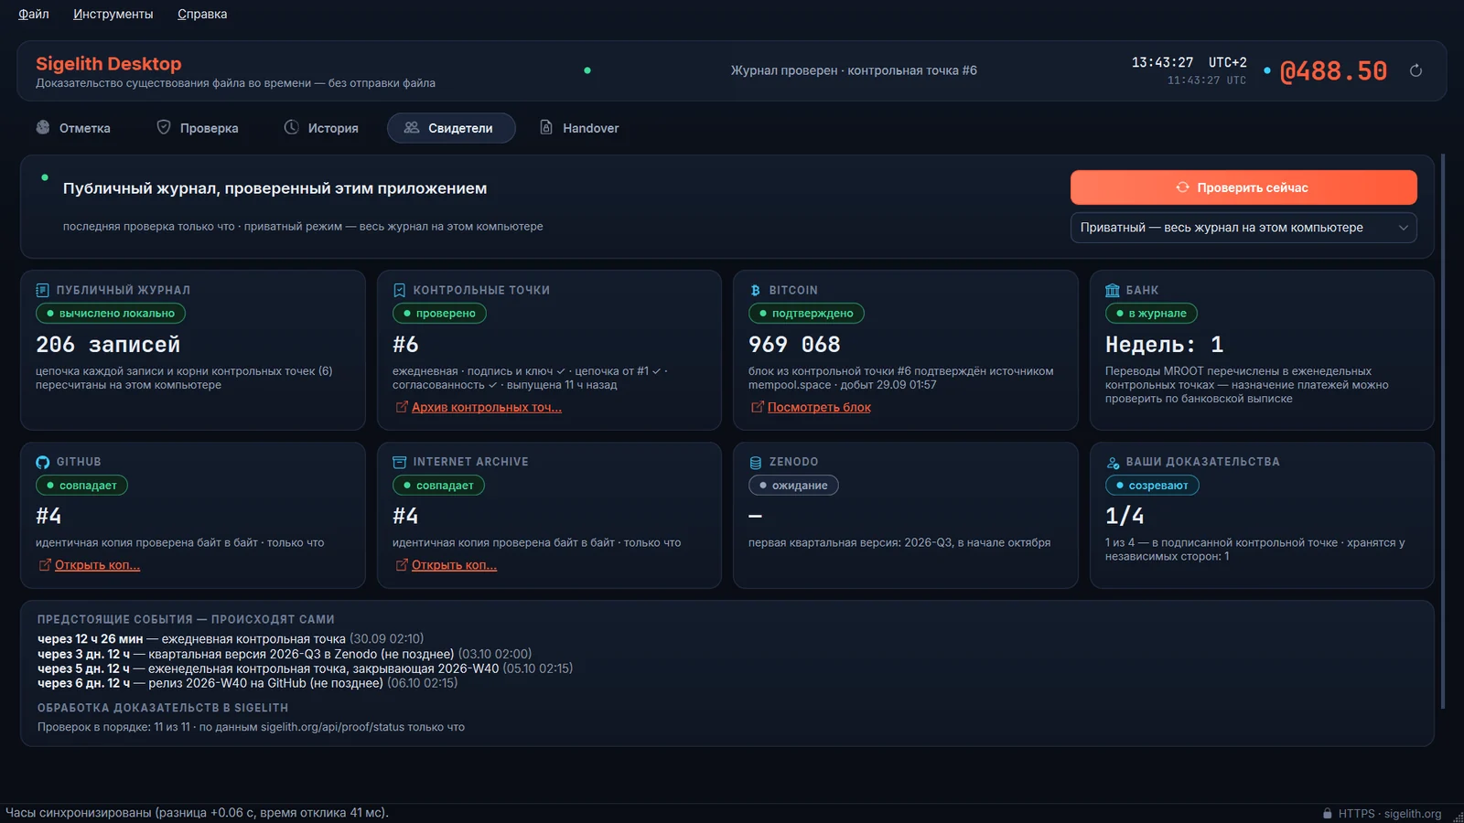This screenshot has height=823, width=1464.
Task: Click the 1/4 proofs count
Action: click(1125, 517)
